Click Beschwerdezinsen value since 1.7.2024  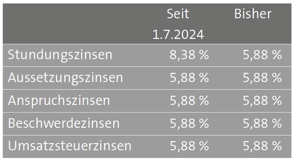(x=189, y=124)
